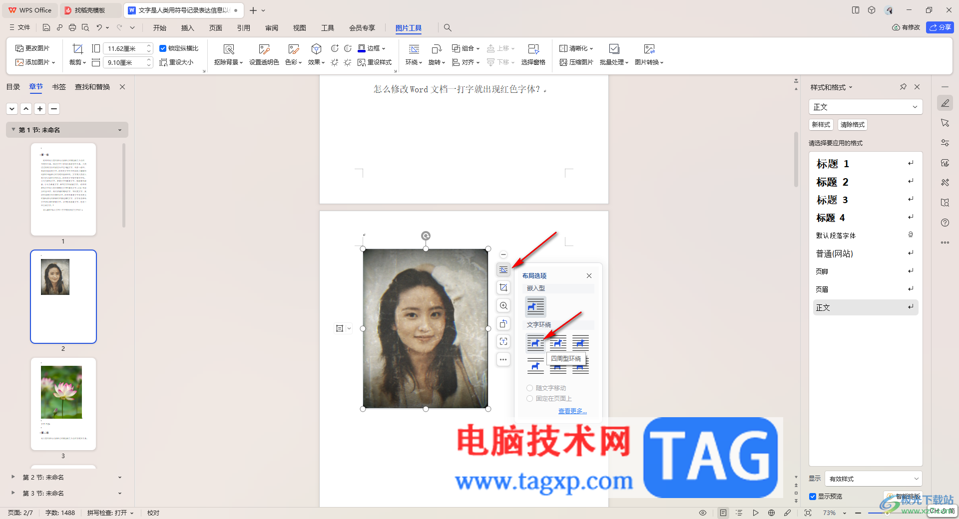Image resolution: width=959 pixels, height=519 pixels.
Task: Select the 随文字移动 radio button
Action: tap(529, 388)
